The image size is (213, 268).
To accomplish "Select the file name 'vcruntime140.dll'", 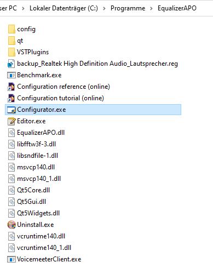I will 41,236.
